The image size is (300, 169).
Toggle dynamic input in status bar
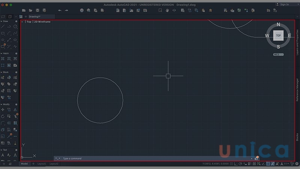245,164
